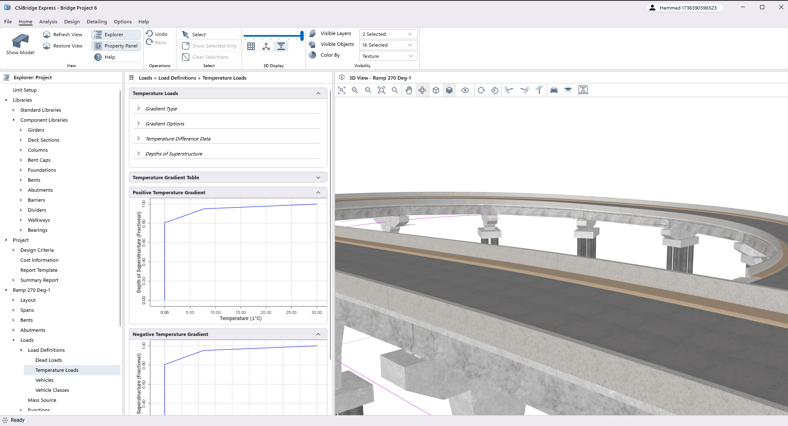This screenshot has height=426, width=788.
Task: Select the Pan hand tool
Action: (x=409, y=90)
